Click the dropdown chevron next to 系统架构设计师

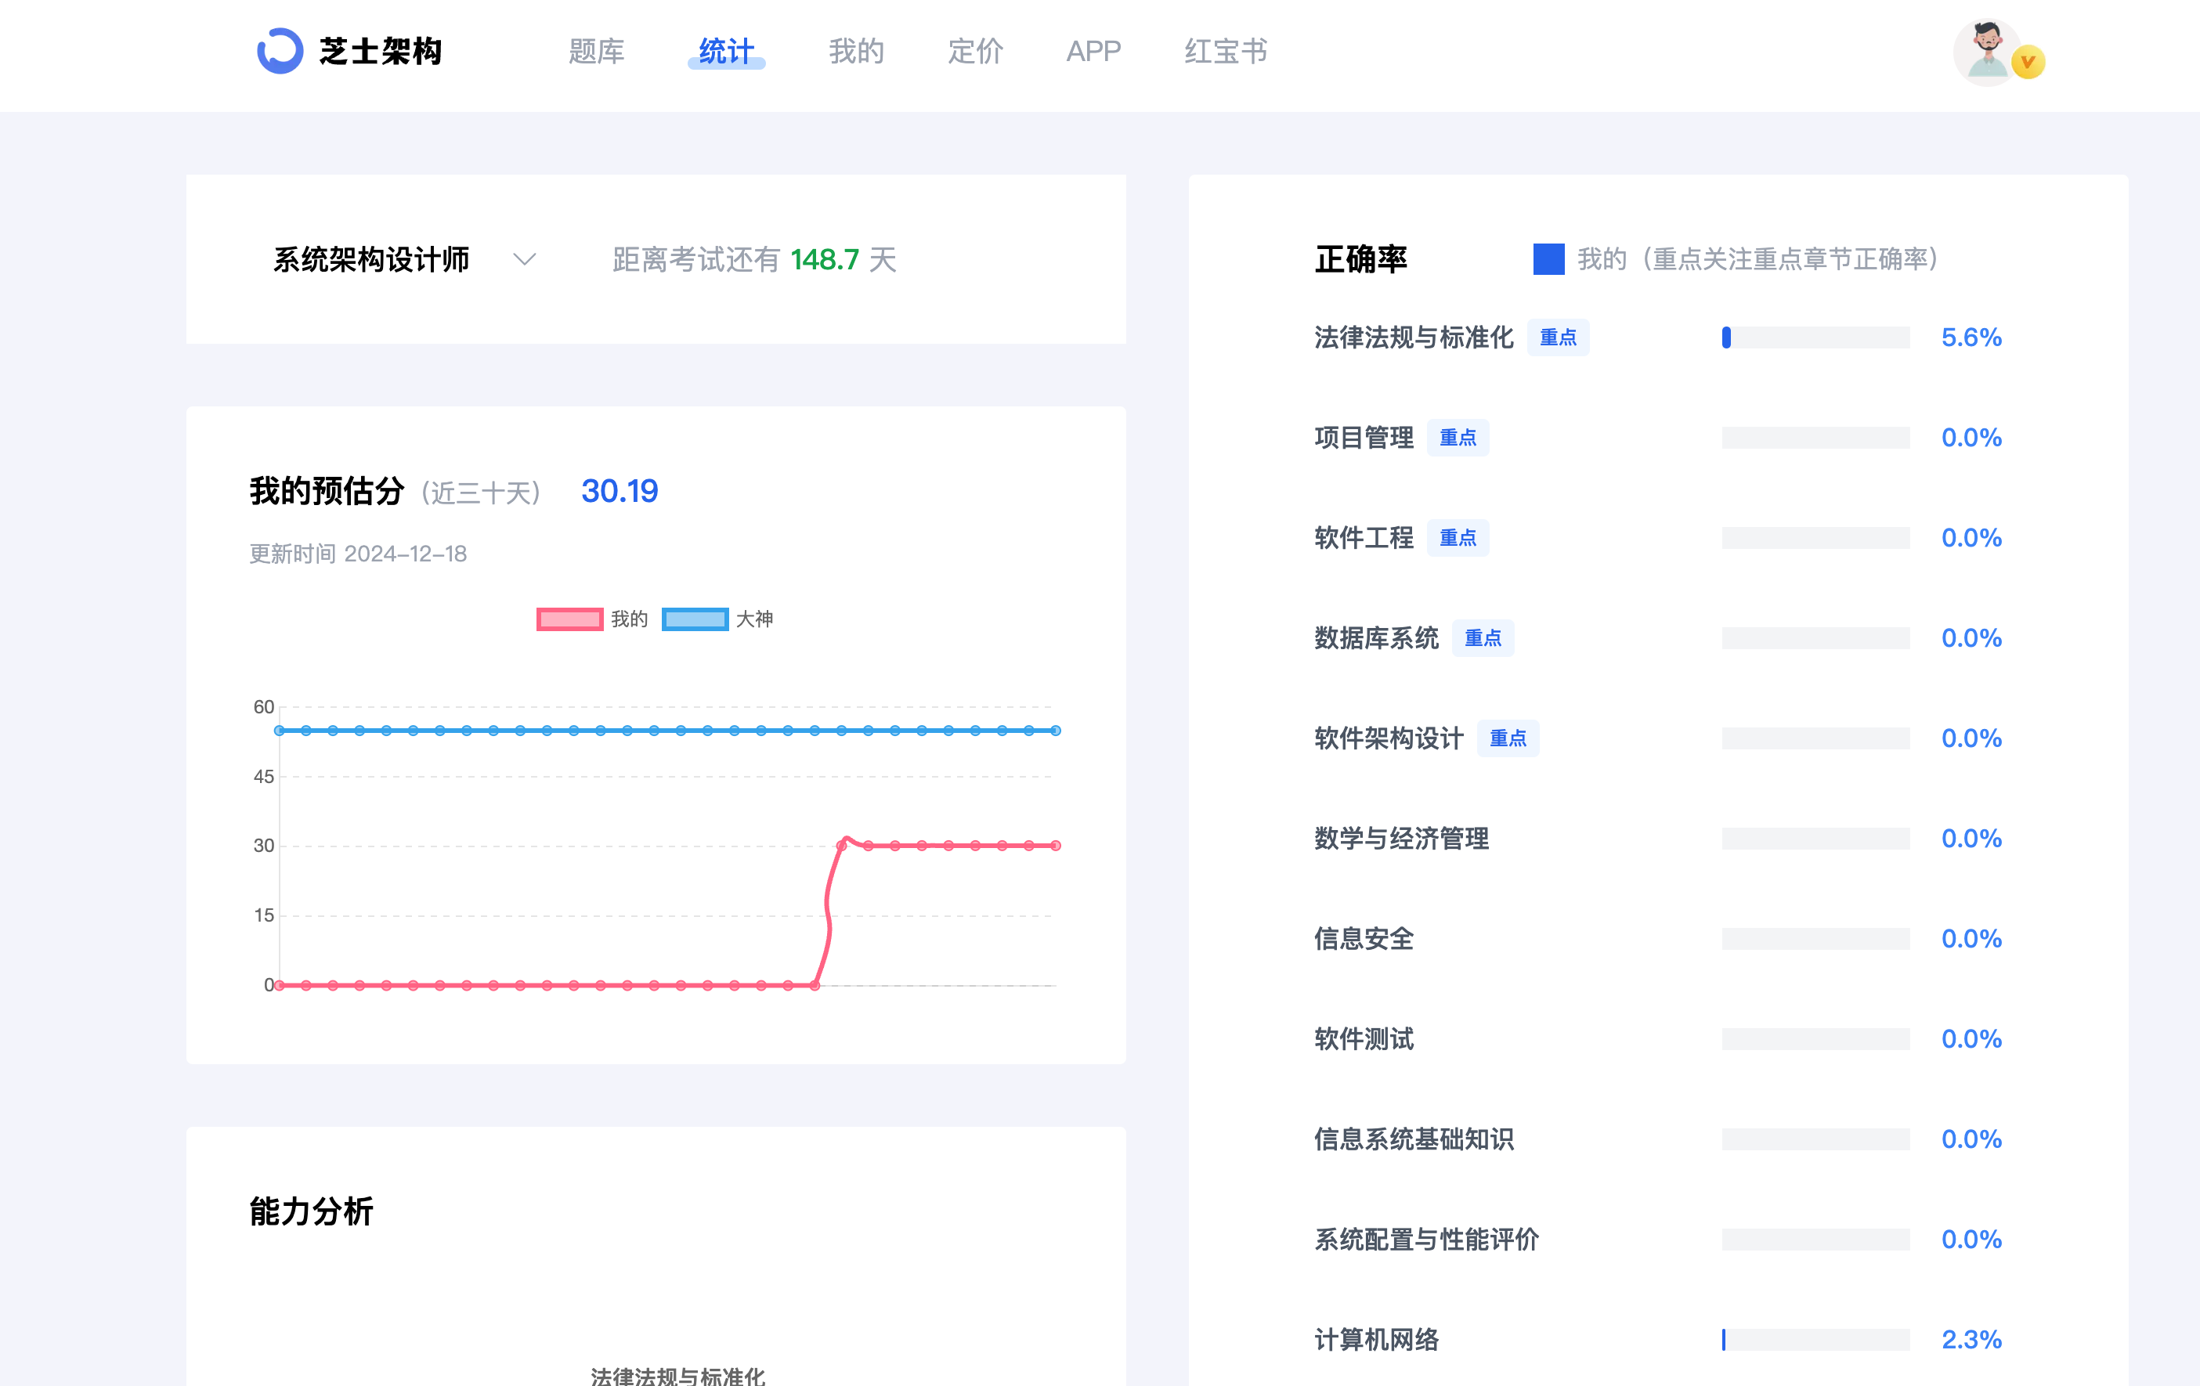(525, 259)
